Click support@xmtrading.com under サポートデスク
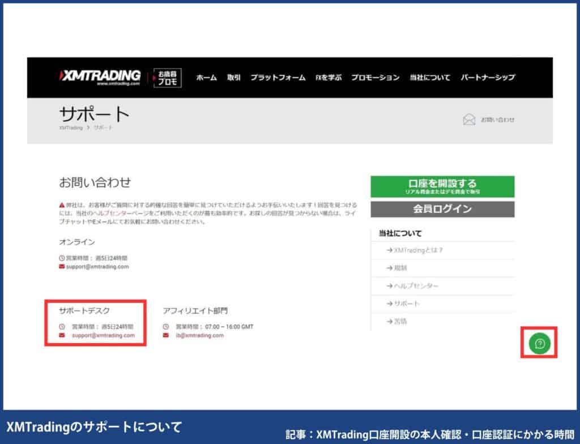The image size is (580, 444). [103, 336]
